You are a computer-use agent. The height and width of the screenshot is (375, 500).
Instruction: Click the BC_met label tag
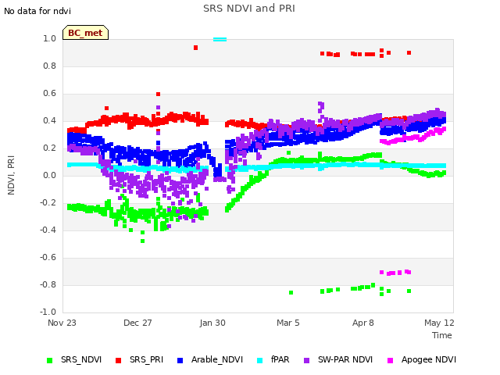pos(85,33)
